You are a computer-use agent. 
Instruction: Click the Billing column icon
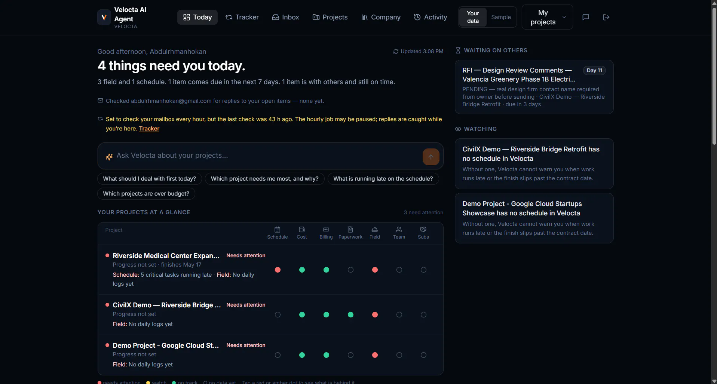[326, 230]
